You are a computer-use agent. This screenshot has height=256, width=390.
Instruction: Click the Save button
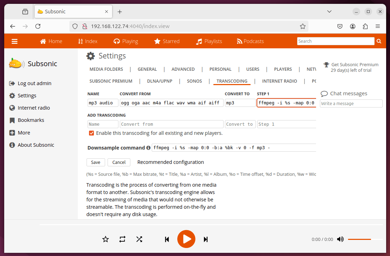coord(96,162)
